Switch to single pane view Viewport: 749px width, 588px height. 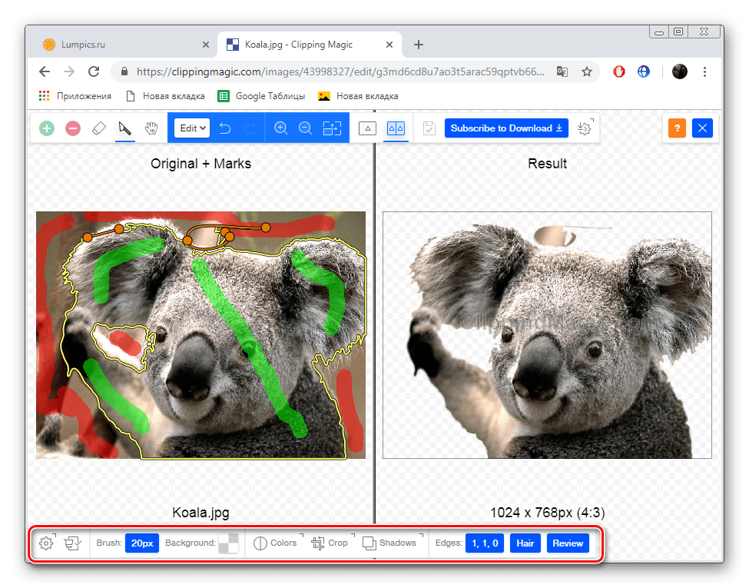pos(367,128)
